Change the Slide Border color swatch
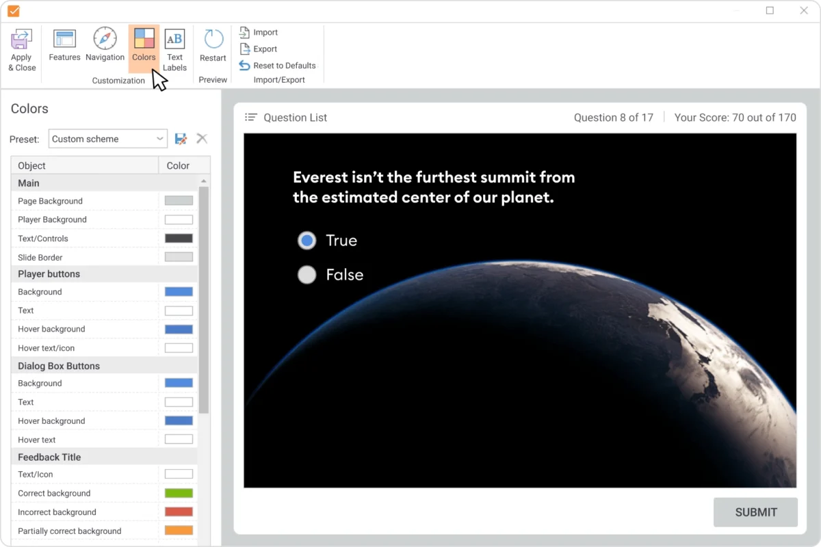The height and width of the screenshot is (547, 821). coord(179,257)
